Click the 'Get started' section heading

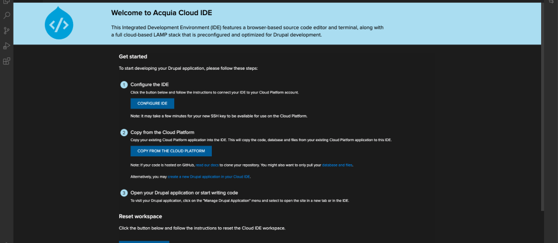(x=133, y=56)
